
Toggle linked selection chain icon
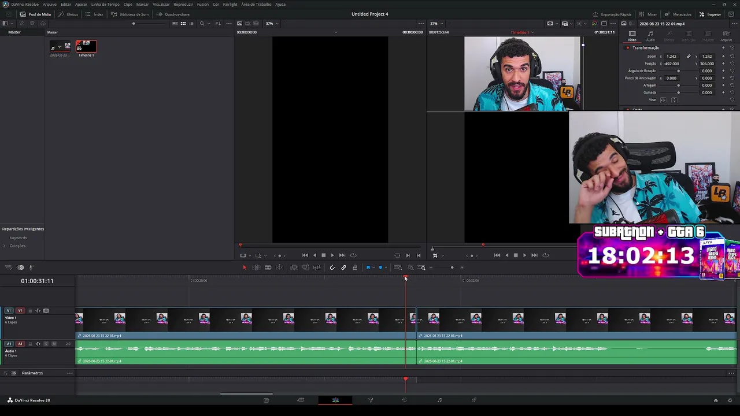pos(343,268)
